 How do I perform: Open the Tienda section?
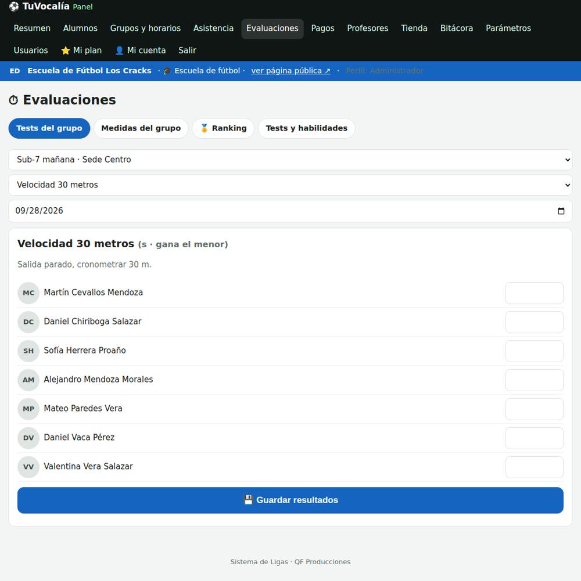point(414,28)
